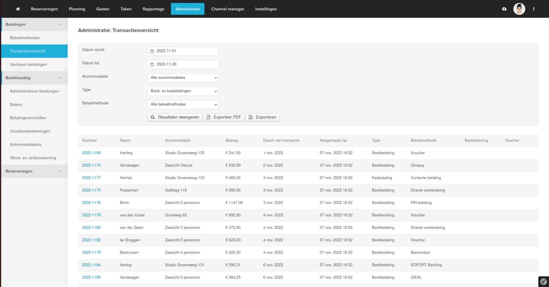Open the user profile avatar menu
Viewport: 549px width, 287px height.
tap(519, 9)
